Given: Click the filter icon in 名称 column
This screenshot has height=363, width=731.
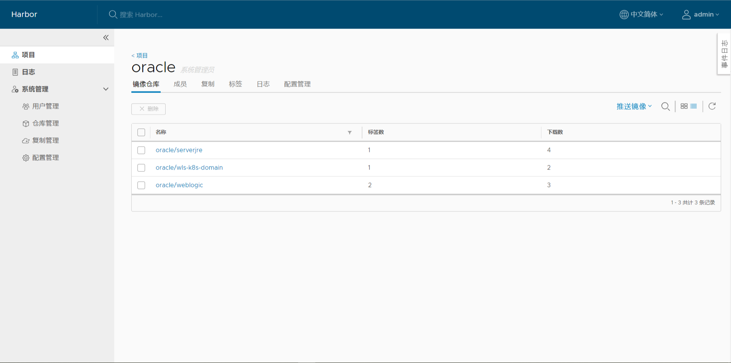Looking at the screenshot, I should tap(350, 133).
